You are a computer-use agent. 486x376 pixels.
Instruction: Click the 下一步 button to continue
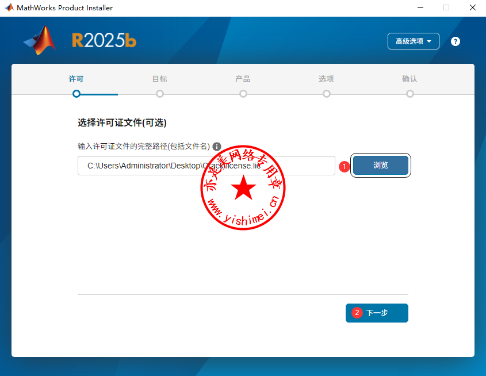(377, 313)
